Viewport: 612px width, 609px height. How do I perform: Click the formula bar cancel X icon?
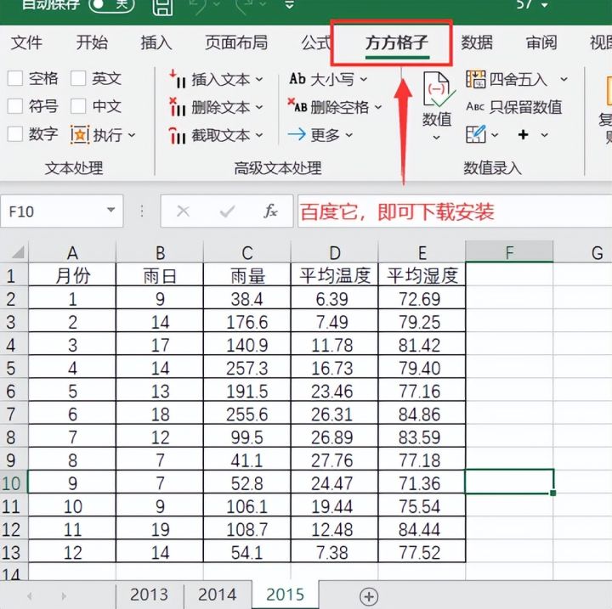coord(183,211)
